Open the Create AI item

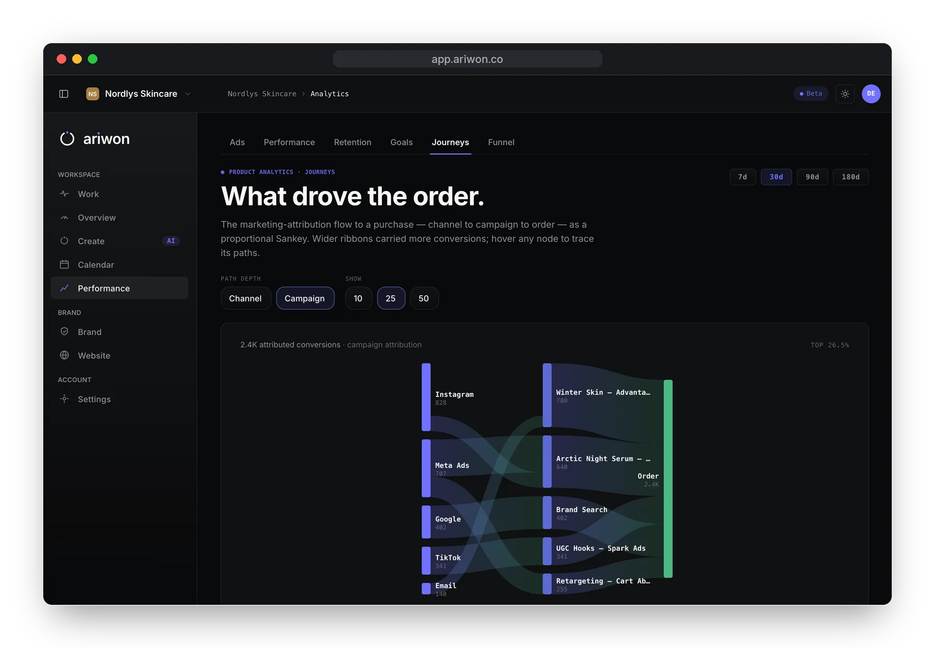pos(119,241)
